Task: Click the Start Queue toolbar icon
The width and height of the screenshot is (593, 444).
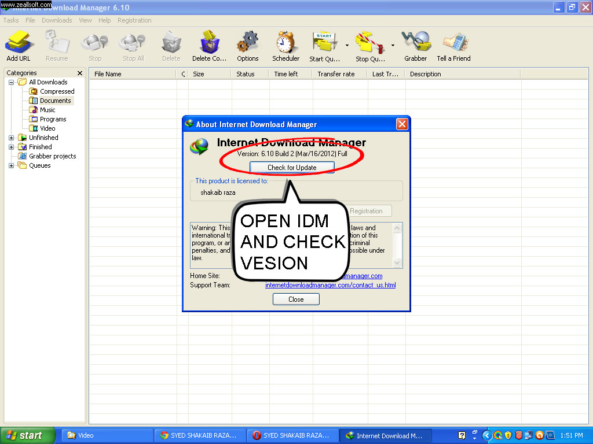Action: coord(324,46)
